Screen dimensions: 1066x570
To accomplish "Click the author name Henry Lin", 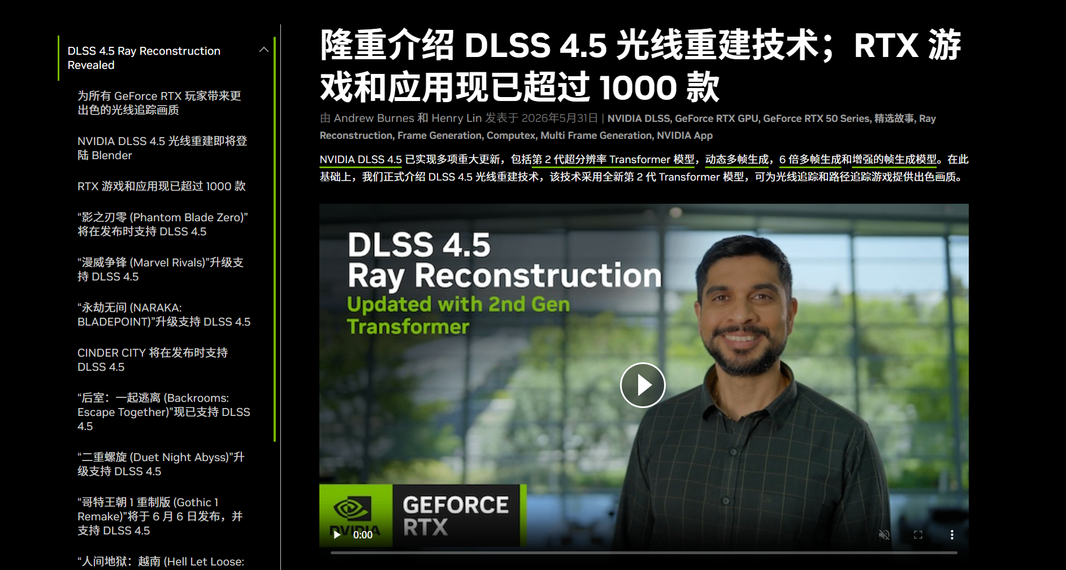I will pyautogui.click(x=457, y=119).
